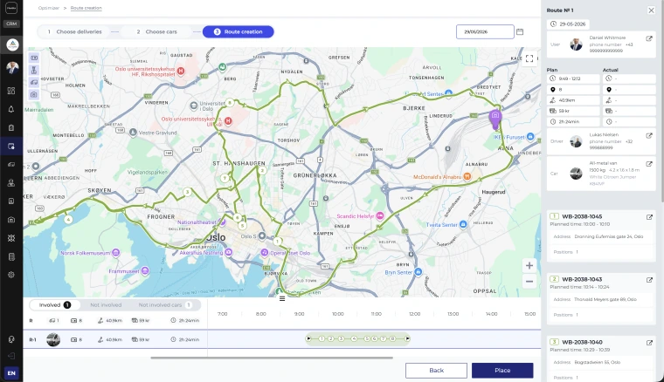Click the Back button
This screenshot has width=664, height=382.
click(x=436, y=371)
